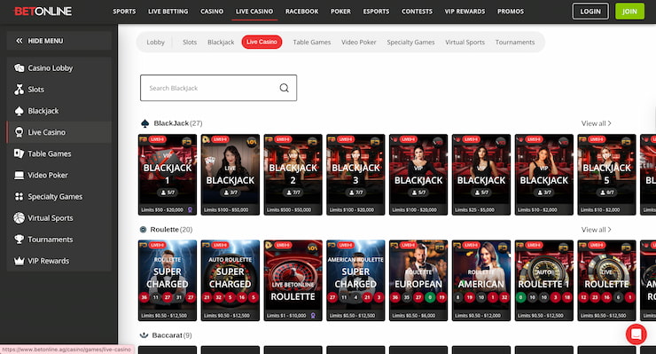Open Casino in top navigation
The height and width of the screenshot is (354, 656).
[x=212, y=12]
